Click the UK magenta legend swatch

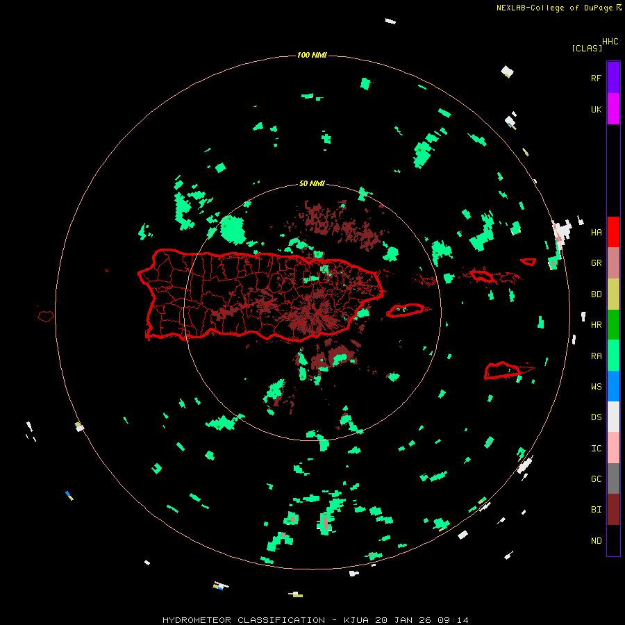613,108
